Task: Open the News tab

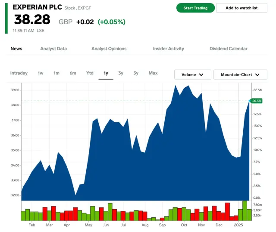Action: 16,49
